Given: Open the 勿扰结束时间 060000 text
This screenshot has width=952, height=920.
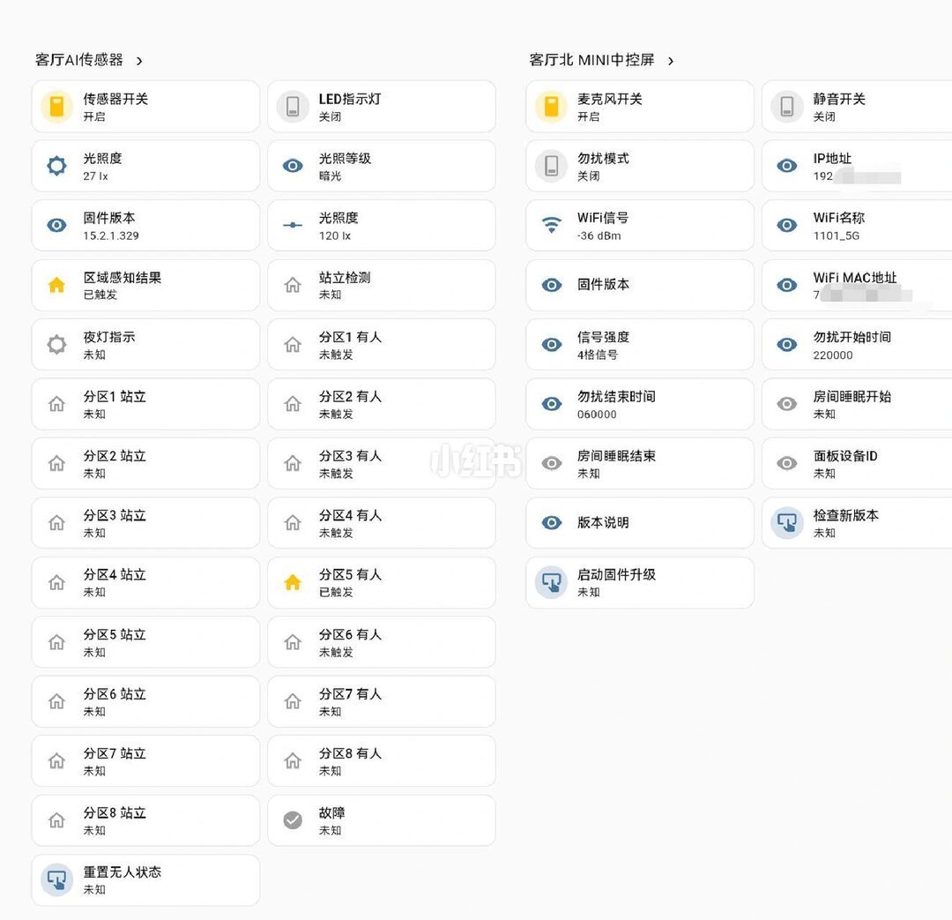Looking at the screenshot, I should (616, 405).
